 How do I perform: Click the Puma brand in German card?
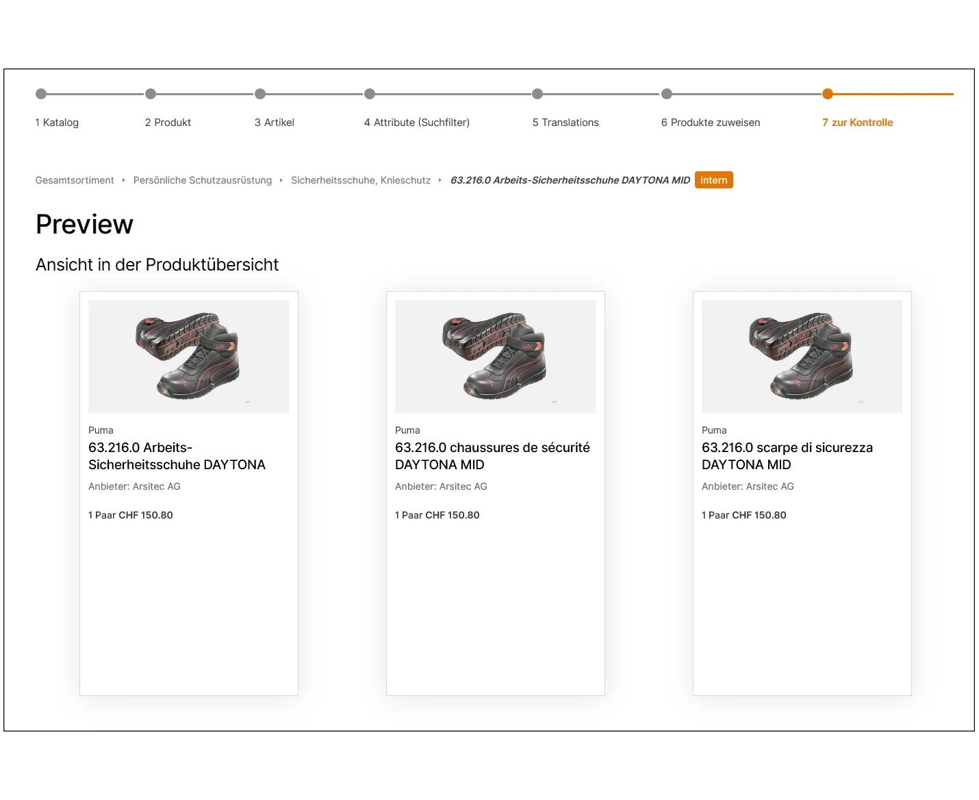point(101,430)
